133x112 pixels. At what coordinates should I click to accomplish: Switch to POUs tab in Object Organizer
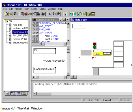(x=7, y=93)
